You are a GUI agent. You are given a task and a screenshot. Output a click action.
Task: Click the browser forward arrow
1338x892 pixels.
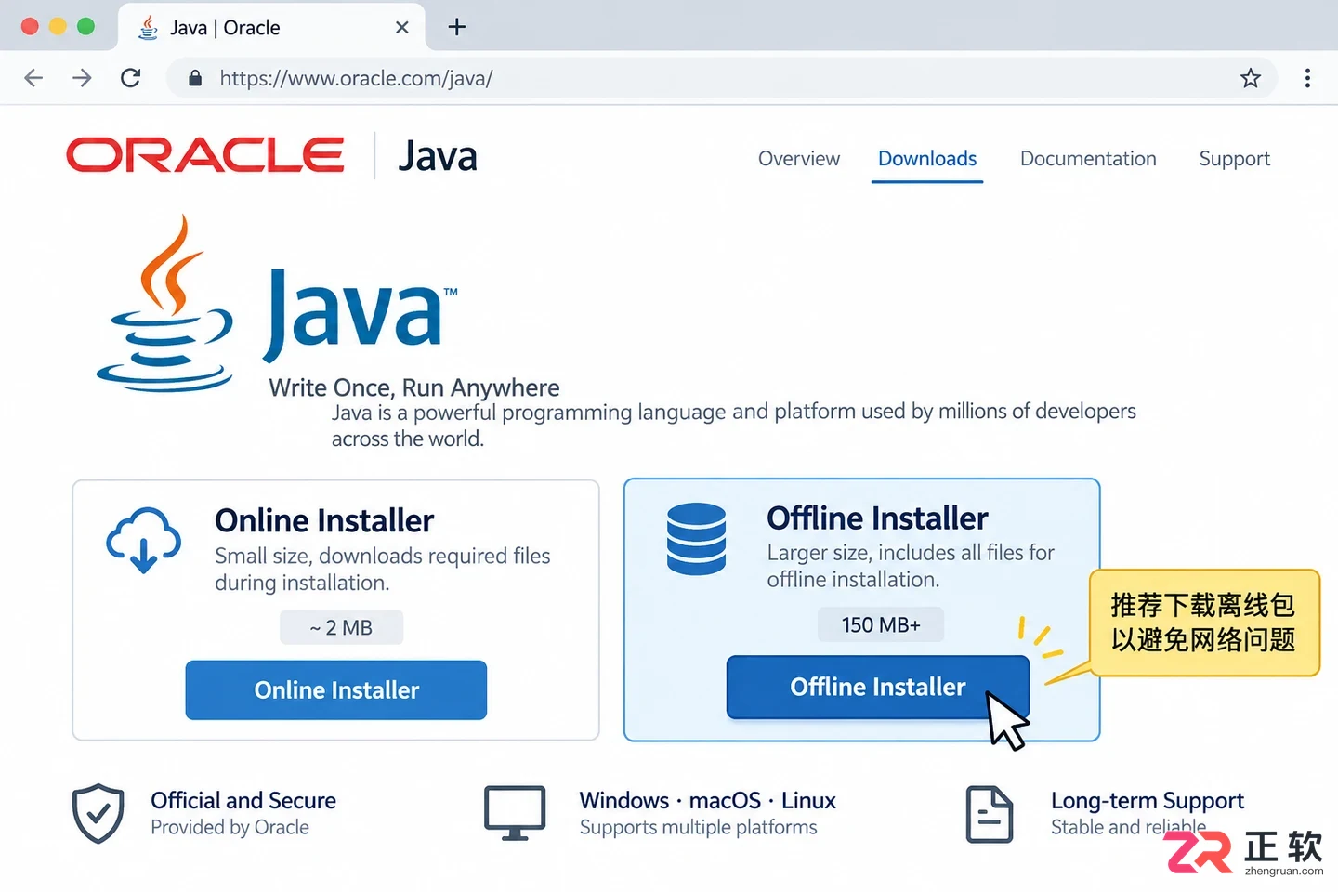pyautogui.click(x=82, y=78)
